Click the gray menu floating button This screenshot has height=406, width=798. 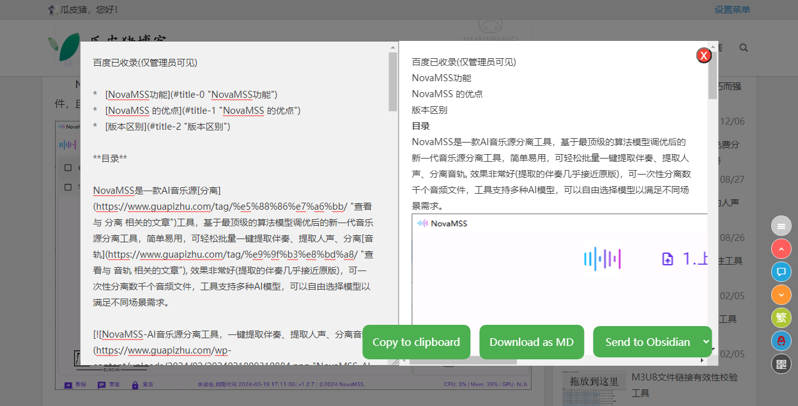pos(781,226)
